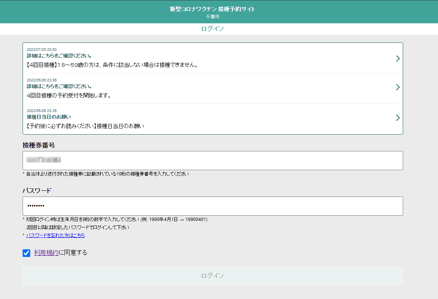Click the 予約後に必ずお読みください notice text

85,126
